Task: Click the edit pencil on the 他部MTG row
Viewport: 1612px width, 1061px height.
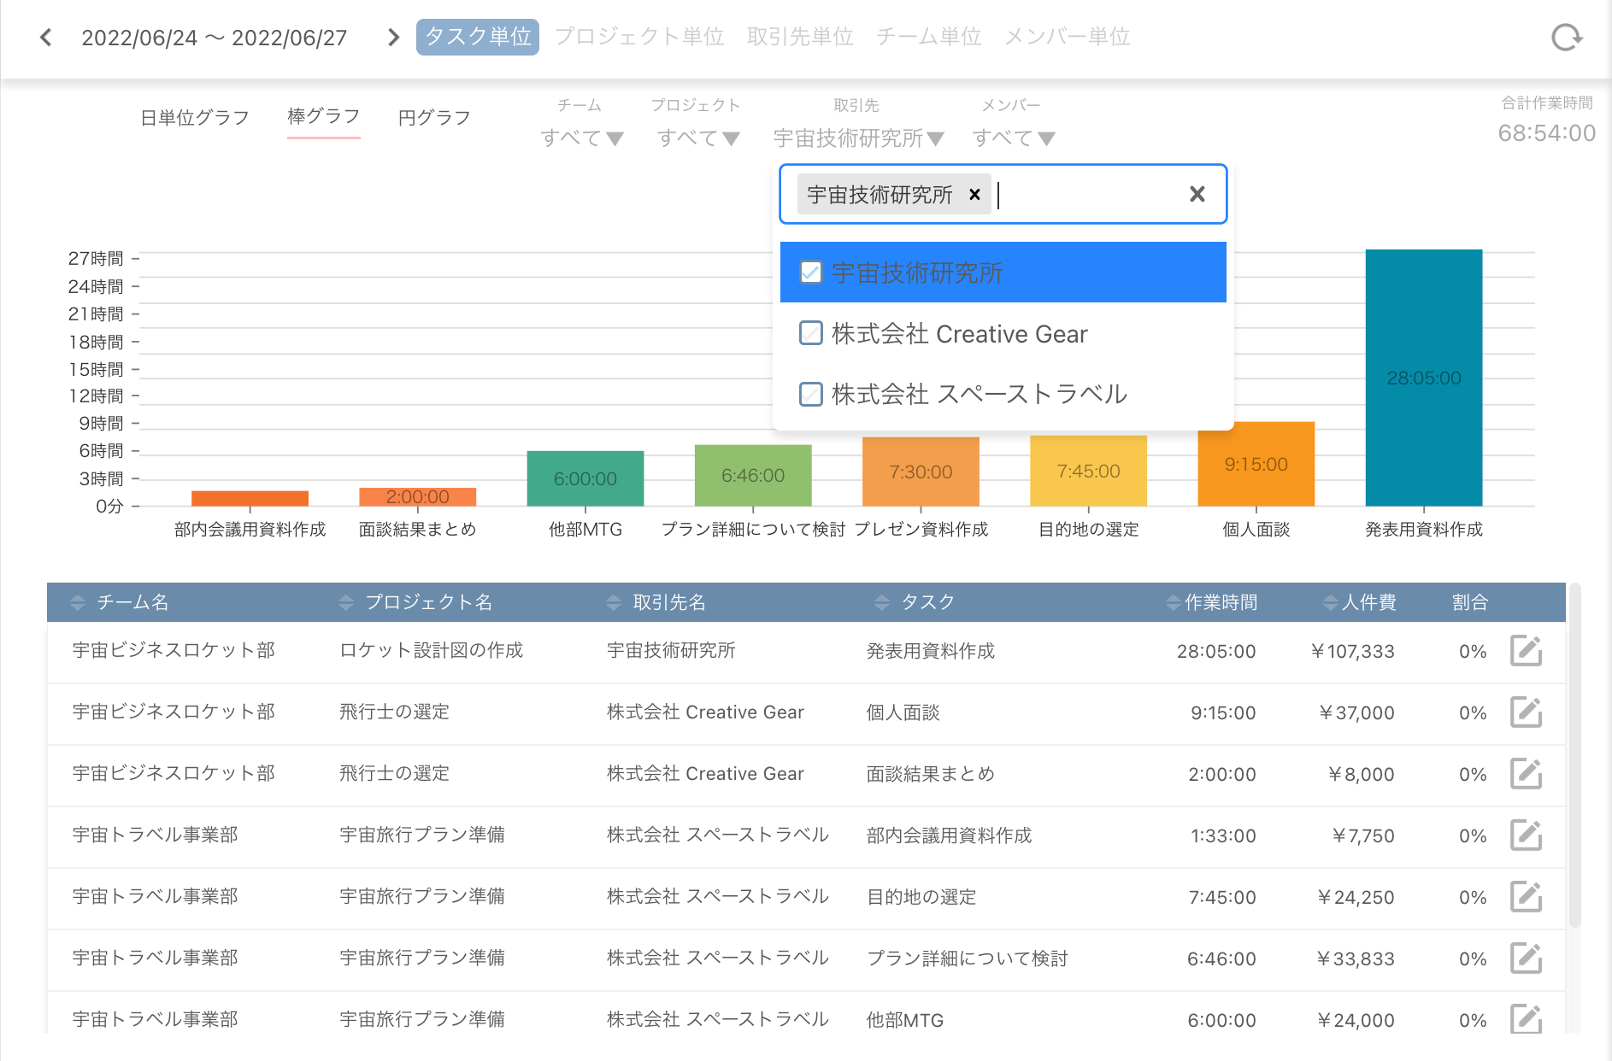Action: click(x=1527, y=1019)
